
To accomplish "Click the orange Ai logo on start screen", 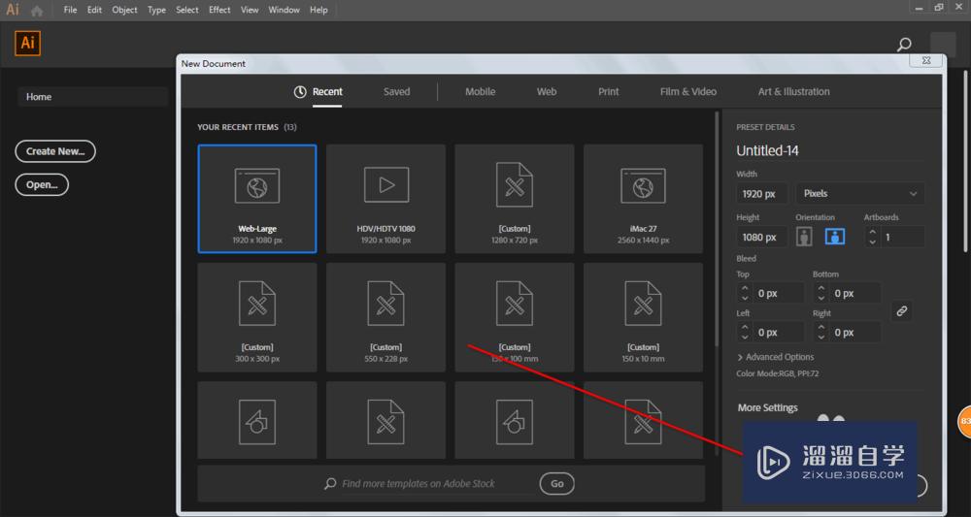I will [28, 44].
